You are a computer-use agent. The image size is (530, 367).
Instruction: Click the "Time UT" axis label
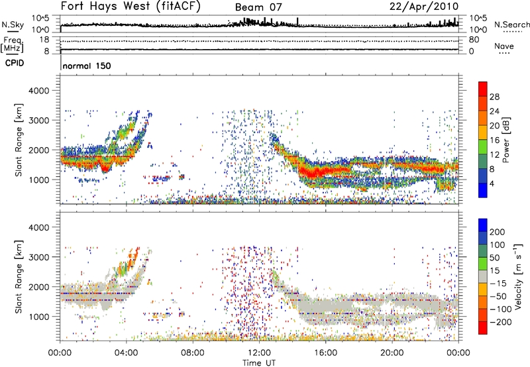click(259, 362)
